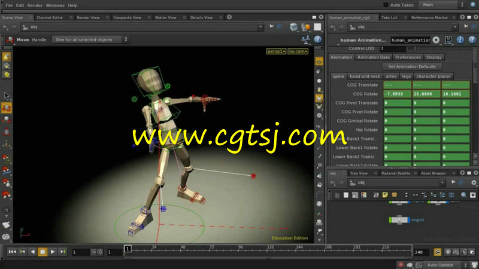Viewport: 479px width, 269px height.
Task: Adjust the Control LOD slider handle
Action: pyautogui.click(x=414, y=48)
